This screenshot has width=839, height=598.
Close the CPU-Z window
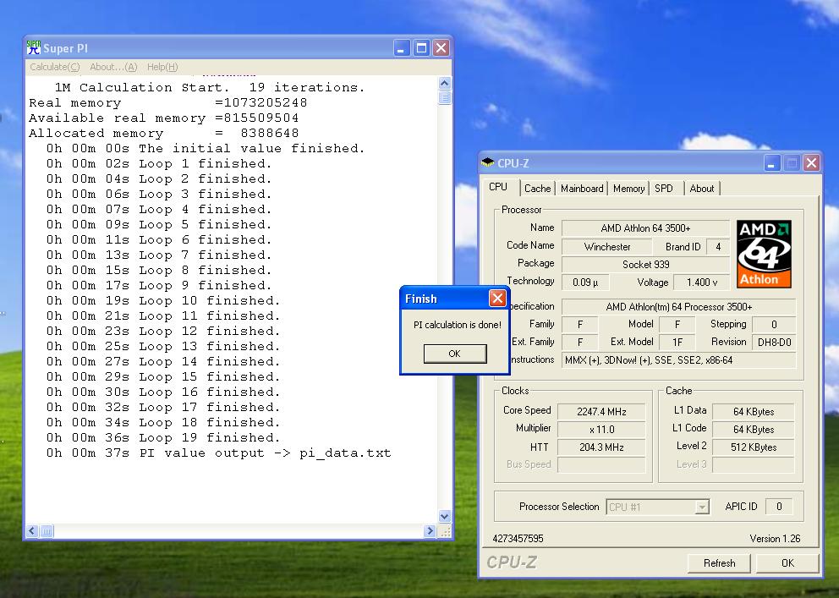[x=811, y=163]
